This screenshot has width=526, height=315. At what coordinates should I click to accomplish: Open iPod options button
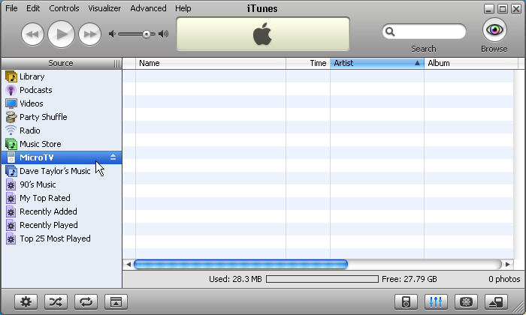click(x=406, y=302)
